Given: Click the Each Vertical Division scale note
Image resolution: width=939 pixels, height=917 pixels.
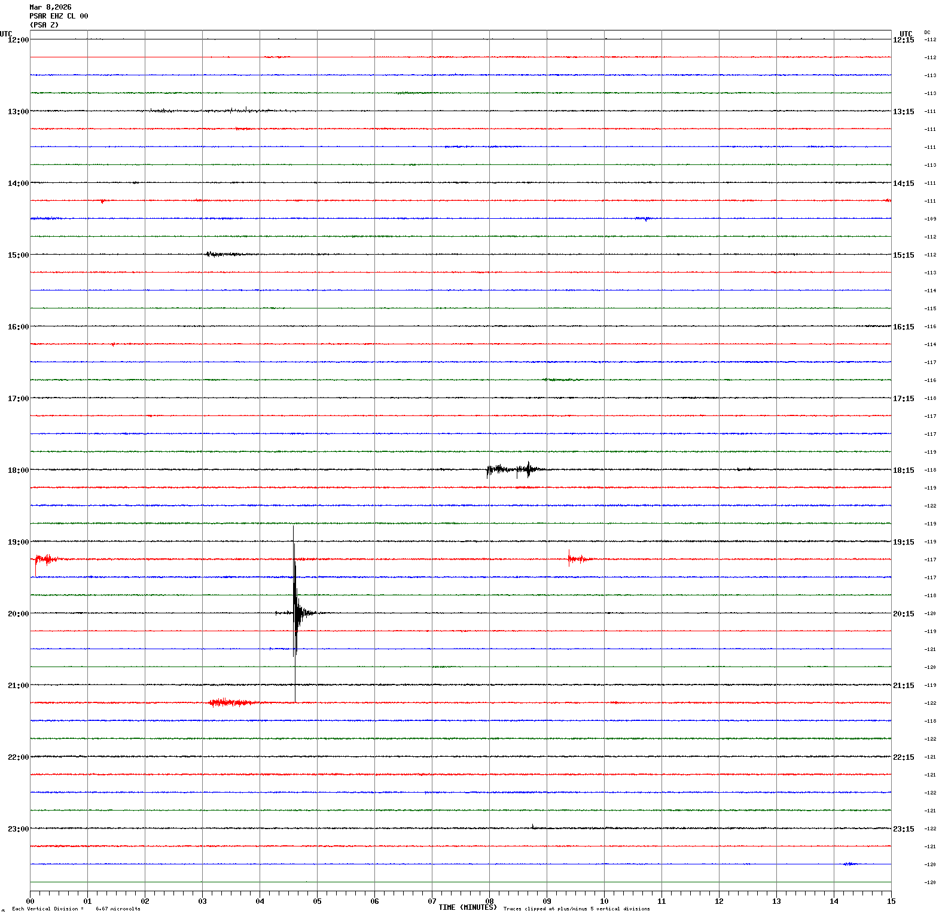Looking at the screenshot, I should pos(76,909).
